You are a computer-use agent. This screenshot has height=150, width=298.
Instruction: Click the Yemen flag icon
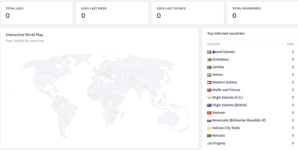(209, 75)
